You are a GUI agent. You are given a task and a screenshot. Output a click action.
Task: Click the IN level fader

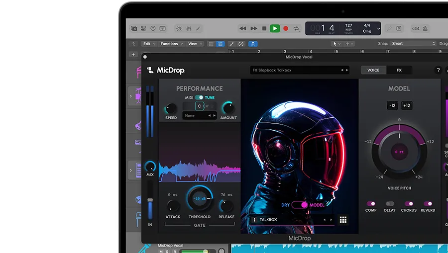[150, 200]
